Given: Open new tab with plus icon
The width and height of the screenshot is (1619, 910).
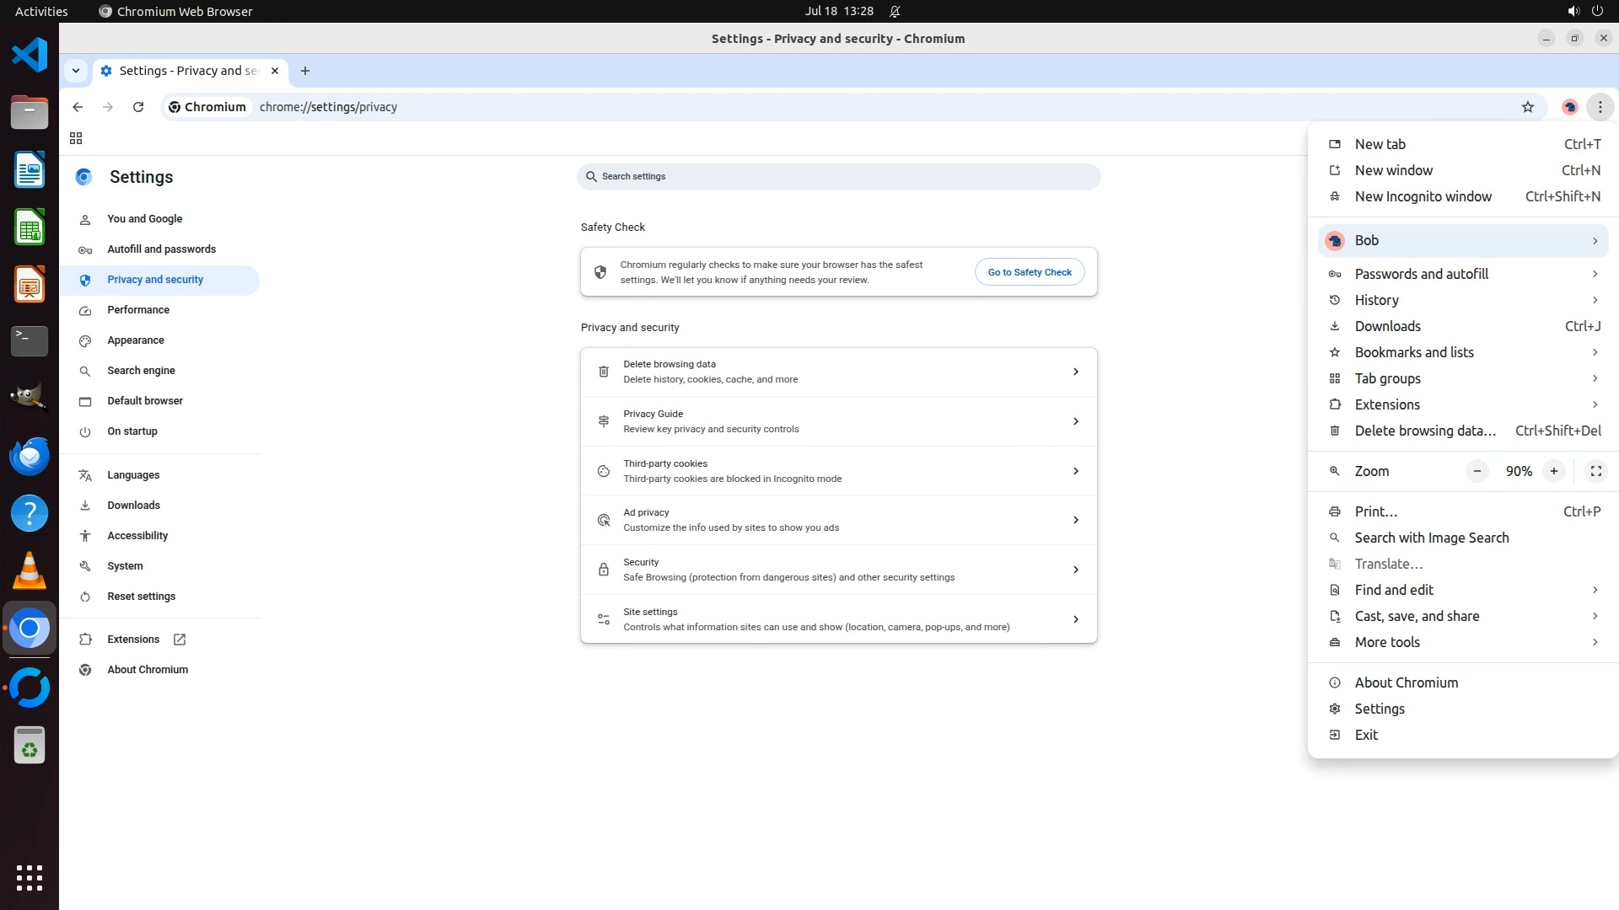Looking at the screenshot, I should pyautogui.click(x=305, y=71).
